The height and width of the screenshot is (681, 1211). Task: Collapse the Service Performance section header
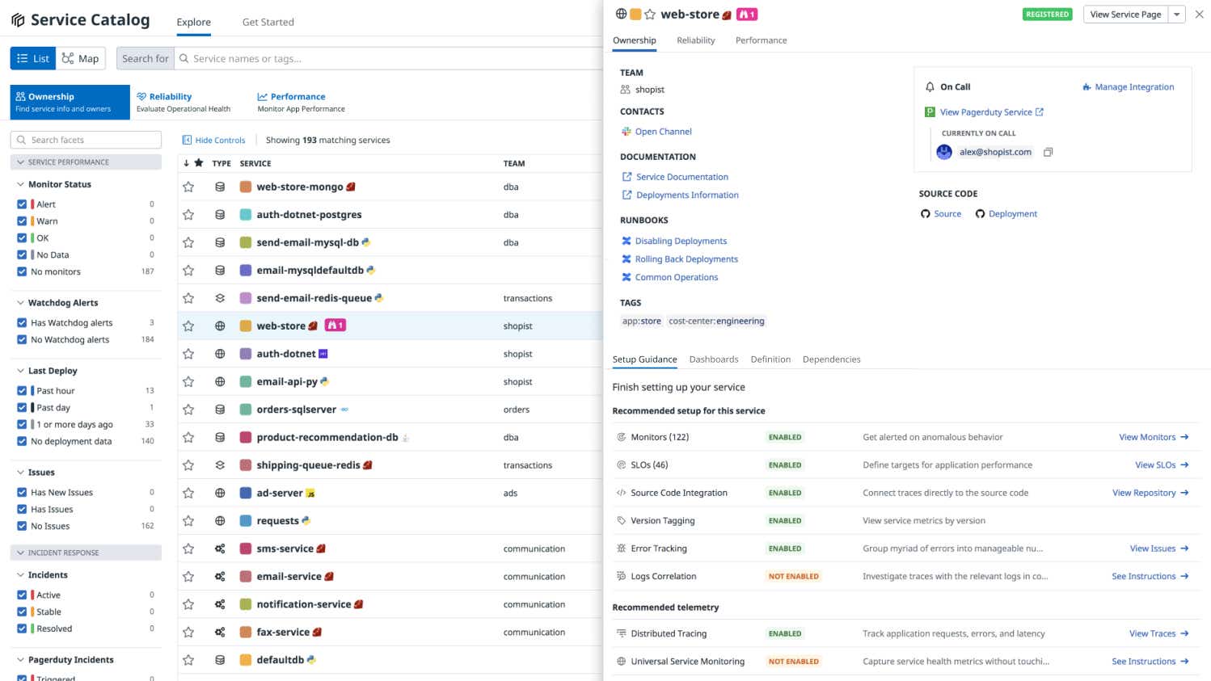tap(20, 162)
